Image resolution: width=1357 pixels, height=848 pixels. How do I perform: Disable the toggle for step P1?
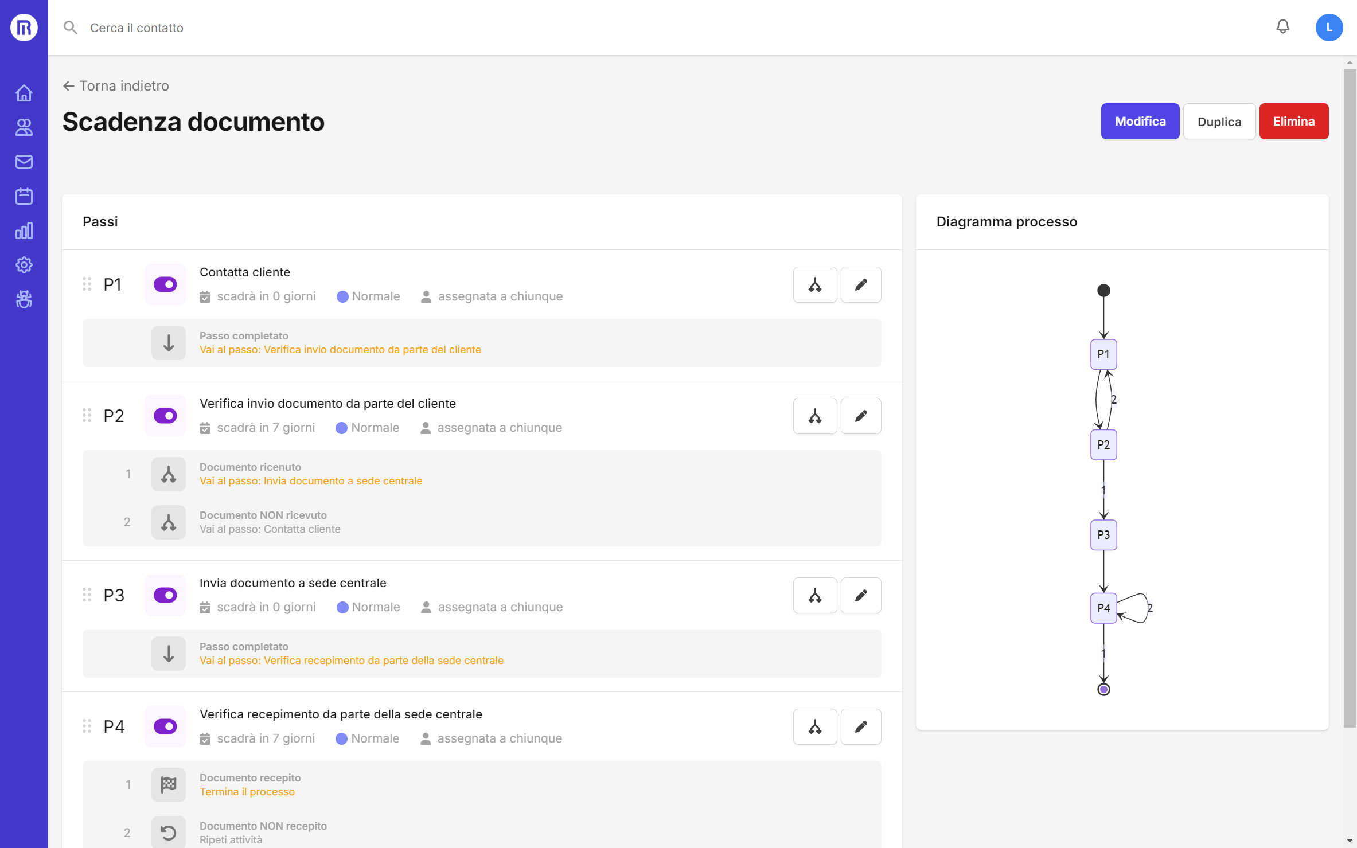click(x=165, y=284)
